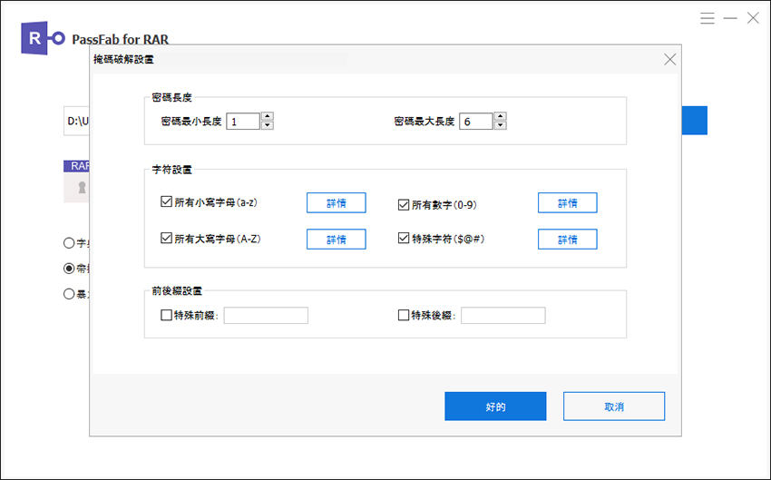Decrease maximum password length spinner
The height and width of the screenshot is (480, 771).
[500, 125]
